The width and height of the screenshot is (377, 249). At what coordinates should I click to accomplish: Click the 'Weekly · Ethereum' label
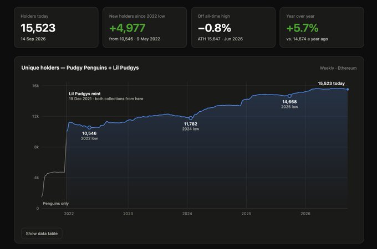(x=338, y=68)
